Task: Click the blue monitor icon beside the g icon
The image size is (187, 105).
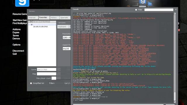Action: tap(150, 4)
